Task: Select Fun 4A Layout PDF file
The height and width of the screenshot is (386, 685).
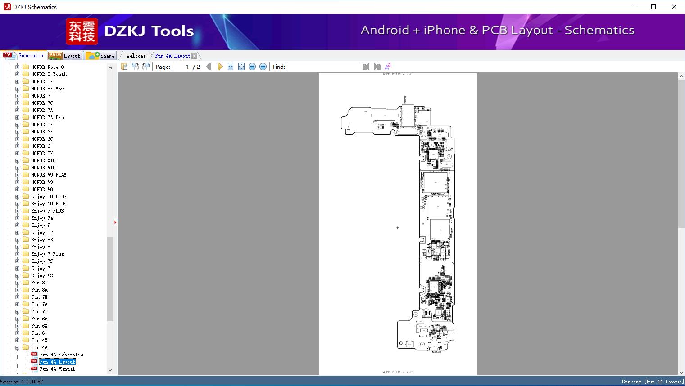Action: pyautogui.click(x=57, y=362)
